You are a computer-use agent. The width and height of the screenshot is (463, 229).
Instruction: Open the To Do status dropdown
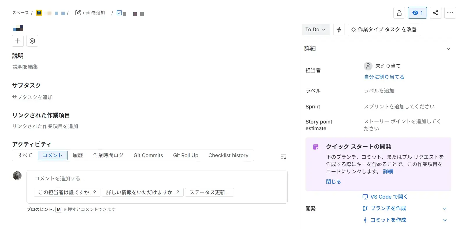tap(316, 30)
